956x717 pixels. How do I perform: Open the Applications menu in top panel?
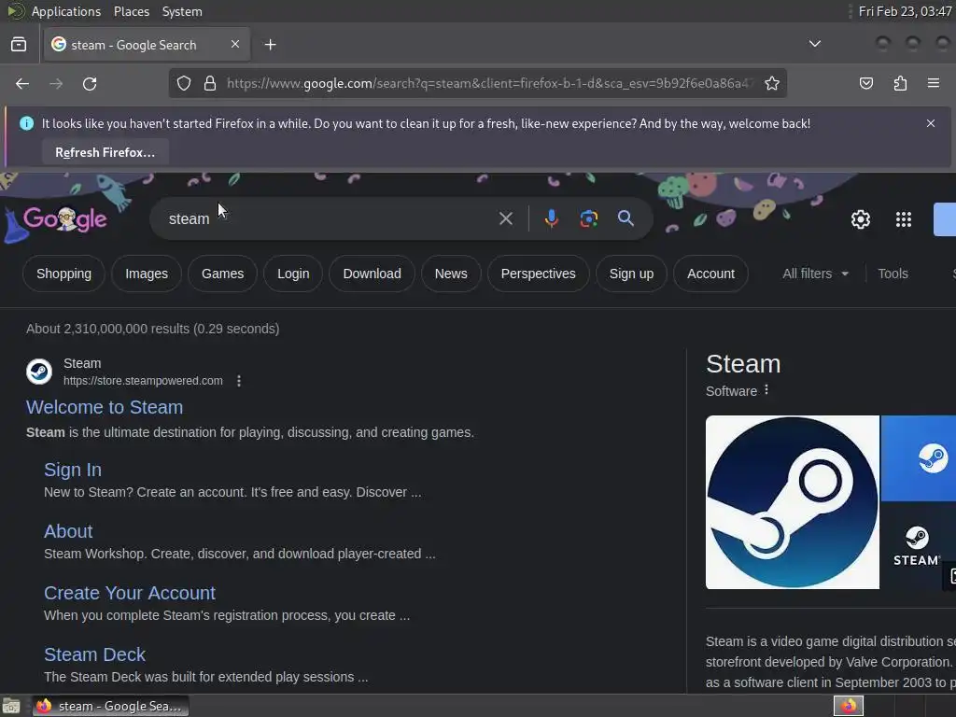pos(66,11)
